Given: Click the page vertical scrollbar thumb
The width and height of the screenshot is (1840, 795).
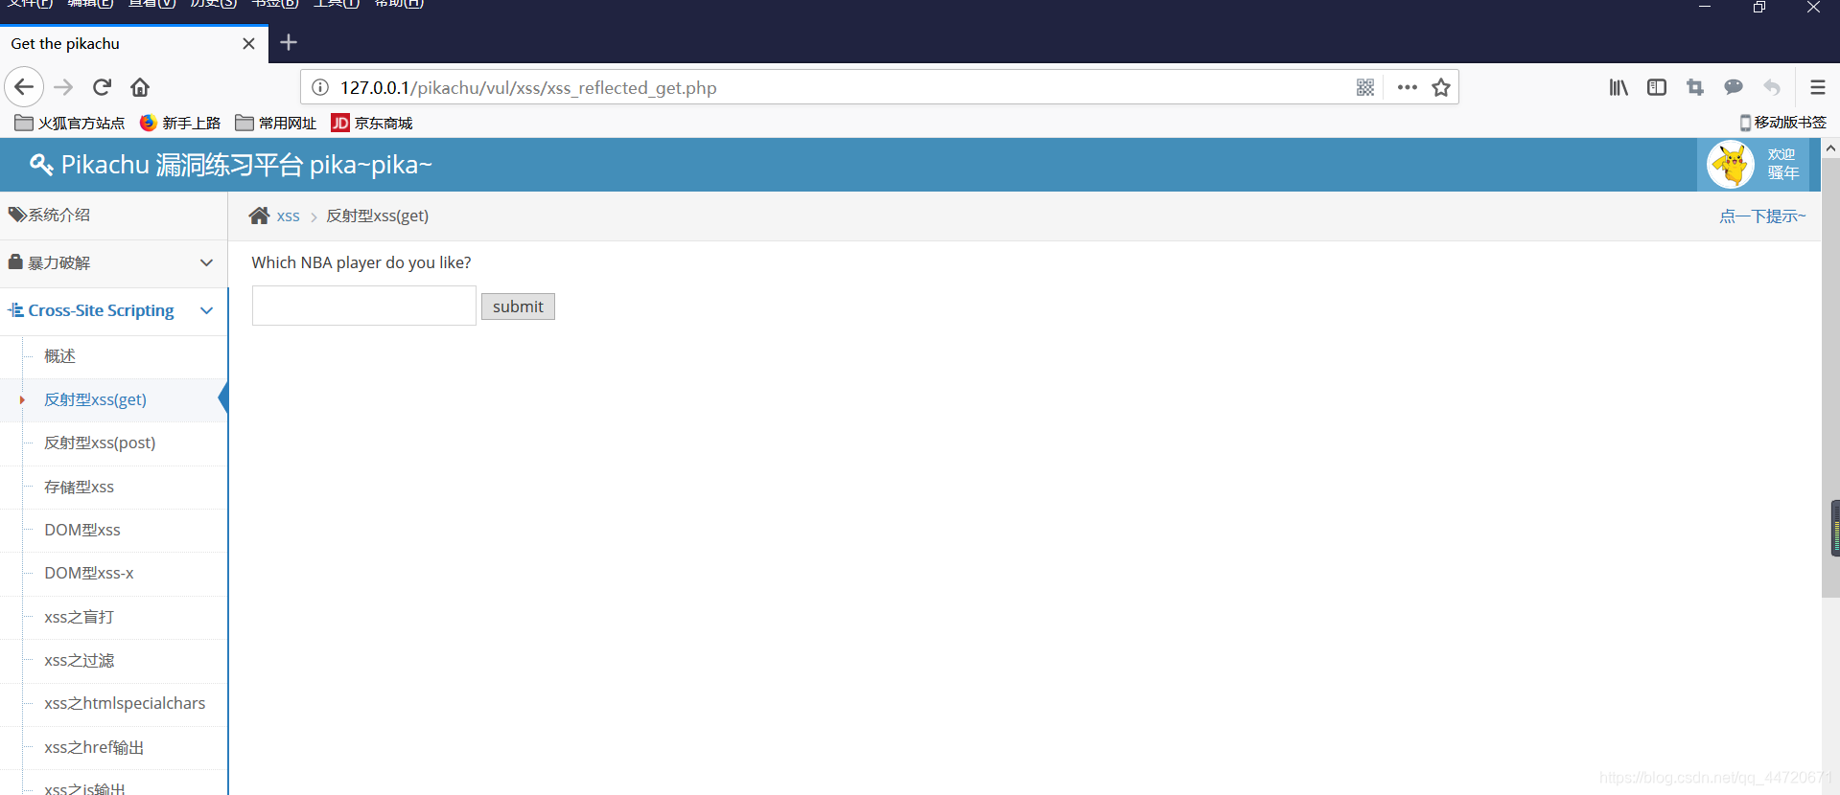Looking at the screenshot, I should point(1831,378).
